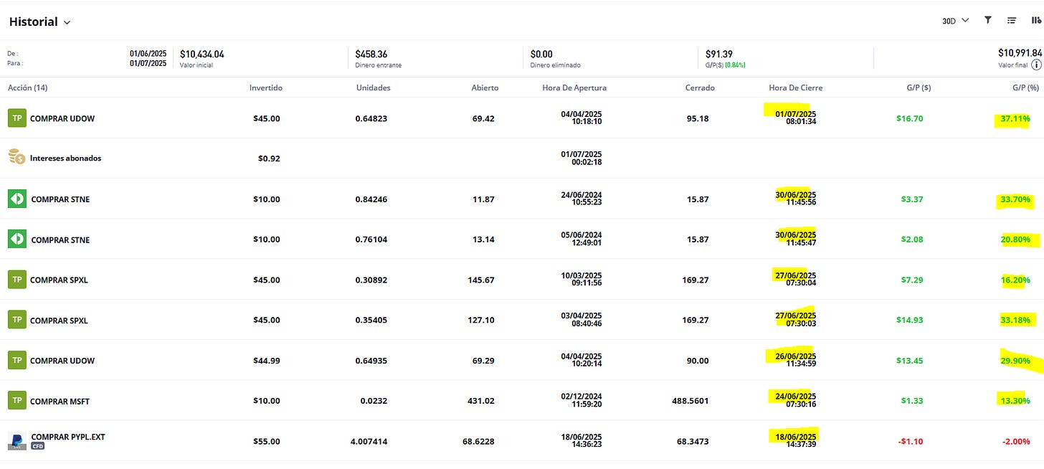Click the red -2.00% loss value
The image size is (1044, 469).
point(1016,442)
